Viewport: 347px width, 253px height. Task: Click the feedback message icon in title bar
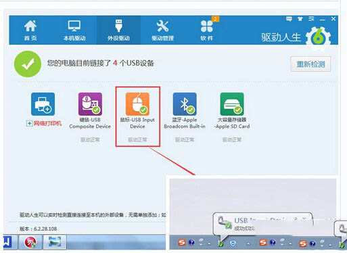pyautogui.click(x=289, y=19)
